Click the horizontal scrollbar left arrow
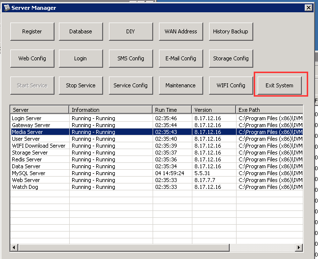The image size is (318, 259). (14, 247)
